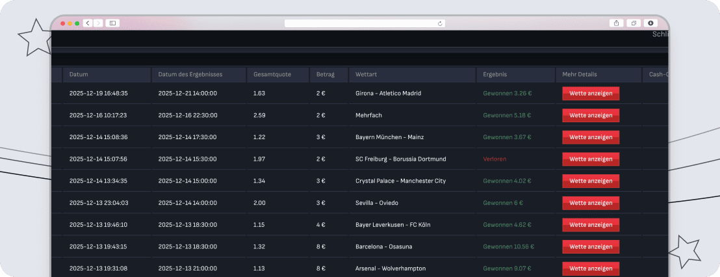Show the lost SC Freiburg - Borussia Dortmund bet
The width and height of the screenshot is (720, 277).
[591, 159]
